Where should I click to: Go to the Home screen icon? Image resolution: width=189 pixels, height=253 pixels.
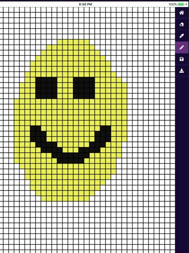tap(181, 13)
